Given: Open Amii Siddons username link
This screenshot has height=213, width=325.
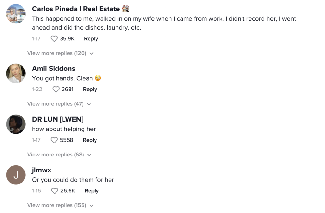Looking at the screenshot, I should [53, 69].
